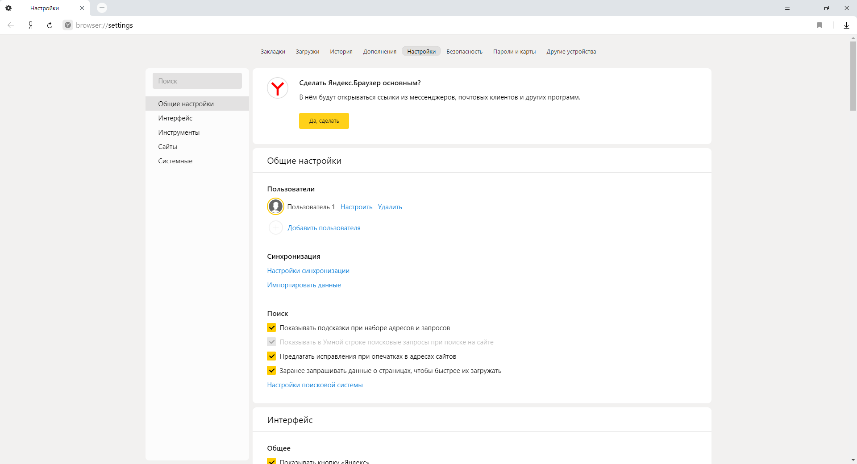The image size is (857, 464).
Task: Close the Настройки tab
Action: [x=82, y=8]
